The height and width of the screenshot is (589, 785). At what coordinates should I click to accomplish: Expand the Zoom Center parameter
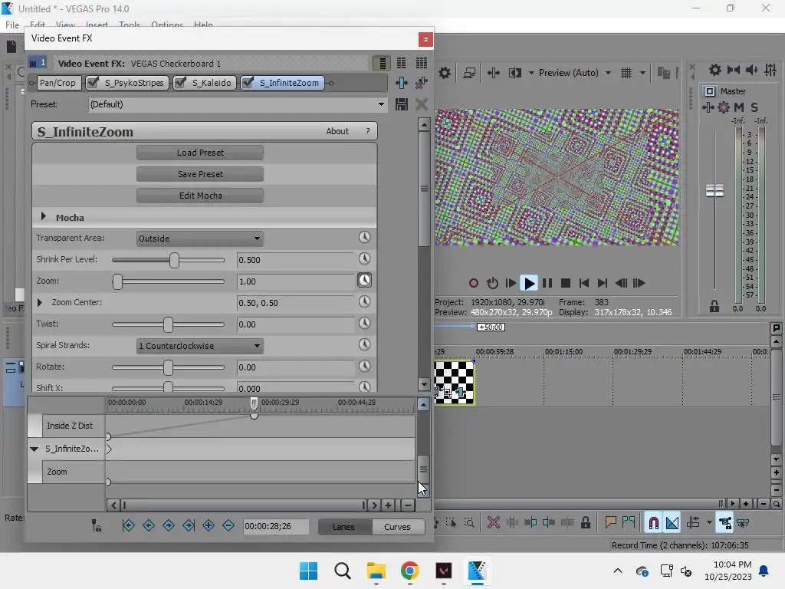[x=40, y=302]
